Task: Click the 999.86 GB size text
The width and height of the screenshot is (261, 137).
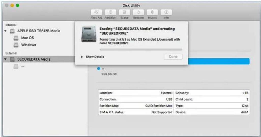Action: pyautogui.click(x=109, y=74)
